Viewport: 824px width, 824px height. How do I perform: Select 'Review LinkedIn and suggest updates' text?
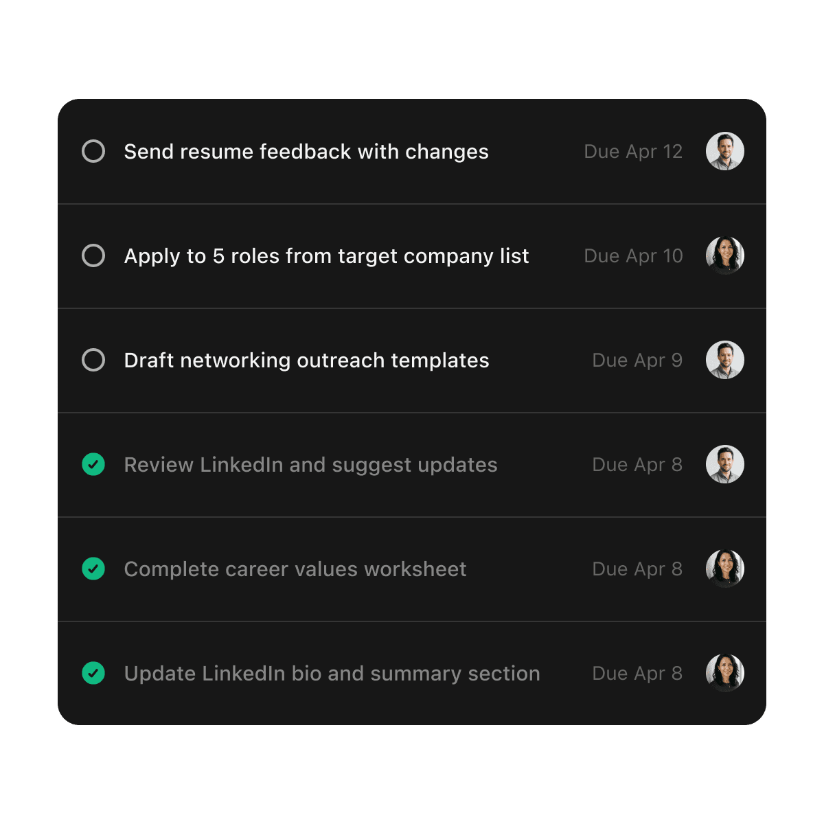click(x=310, y=464)
